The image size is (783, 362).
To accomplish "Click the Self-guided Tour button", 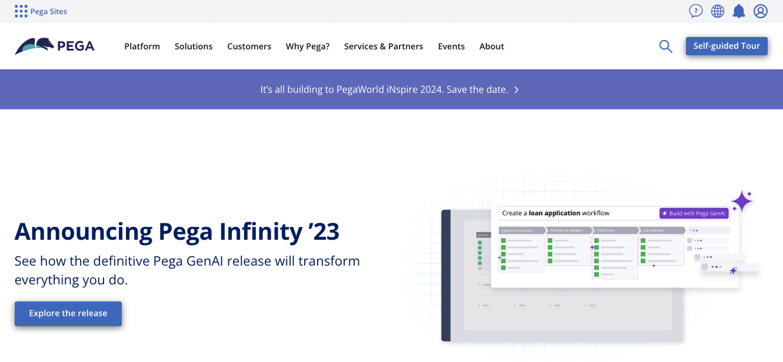I will 727,46.
